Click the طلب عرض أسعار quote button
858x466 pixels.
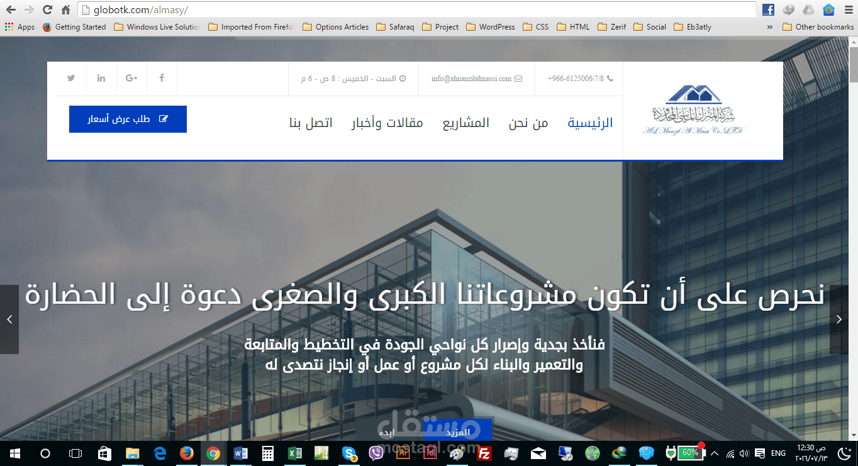point(127,119)
